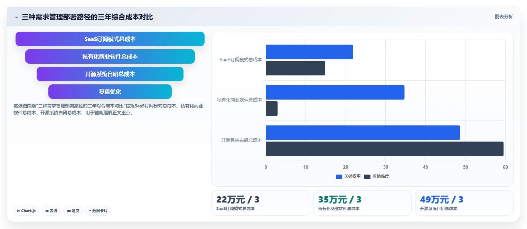527x229 pixels.
Task: Select the 开源系统自研总成本 funnel stage
Action: [x=110, y=74]
